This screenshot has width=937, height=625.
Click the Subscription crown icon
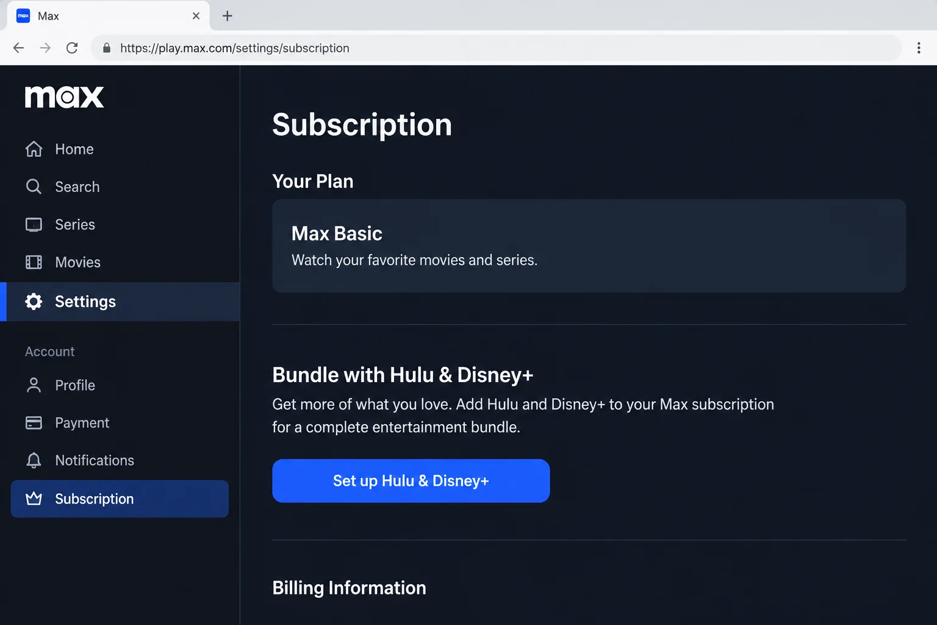tap(34, 499)
